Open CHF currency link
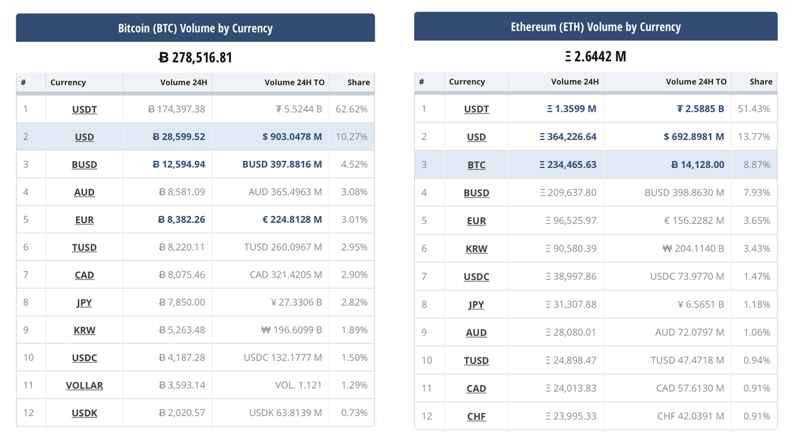 [x=477, y=416]
